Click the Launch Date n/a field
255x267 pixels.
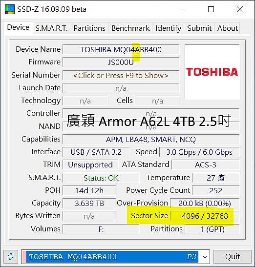point(121,88)
